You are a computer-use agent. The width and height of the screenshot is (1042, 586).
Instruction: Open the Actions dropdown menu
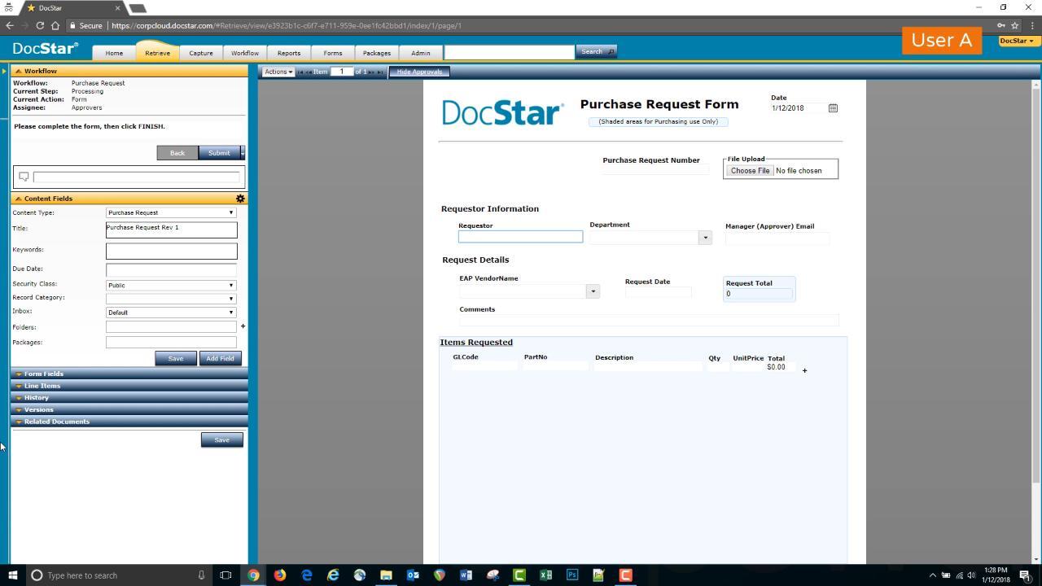point(278,72)
